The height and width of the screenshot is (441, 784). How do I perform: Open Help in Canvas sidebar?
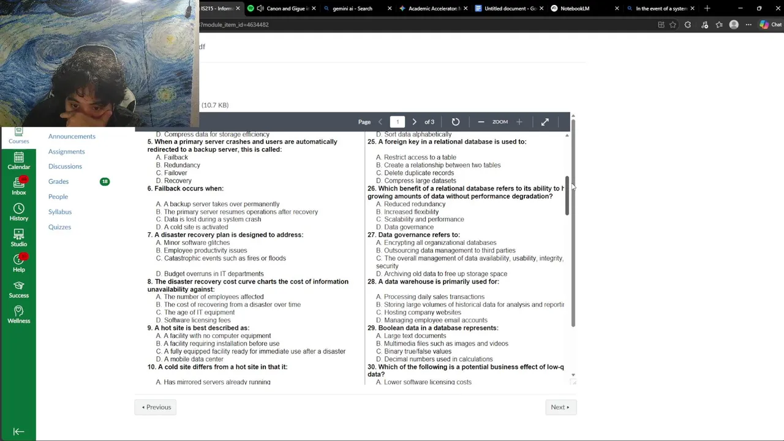click(18, 263)
